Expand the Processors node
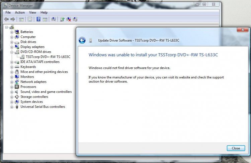 [12, 87]
